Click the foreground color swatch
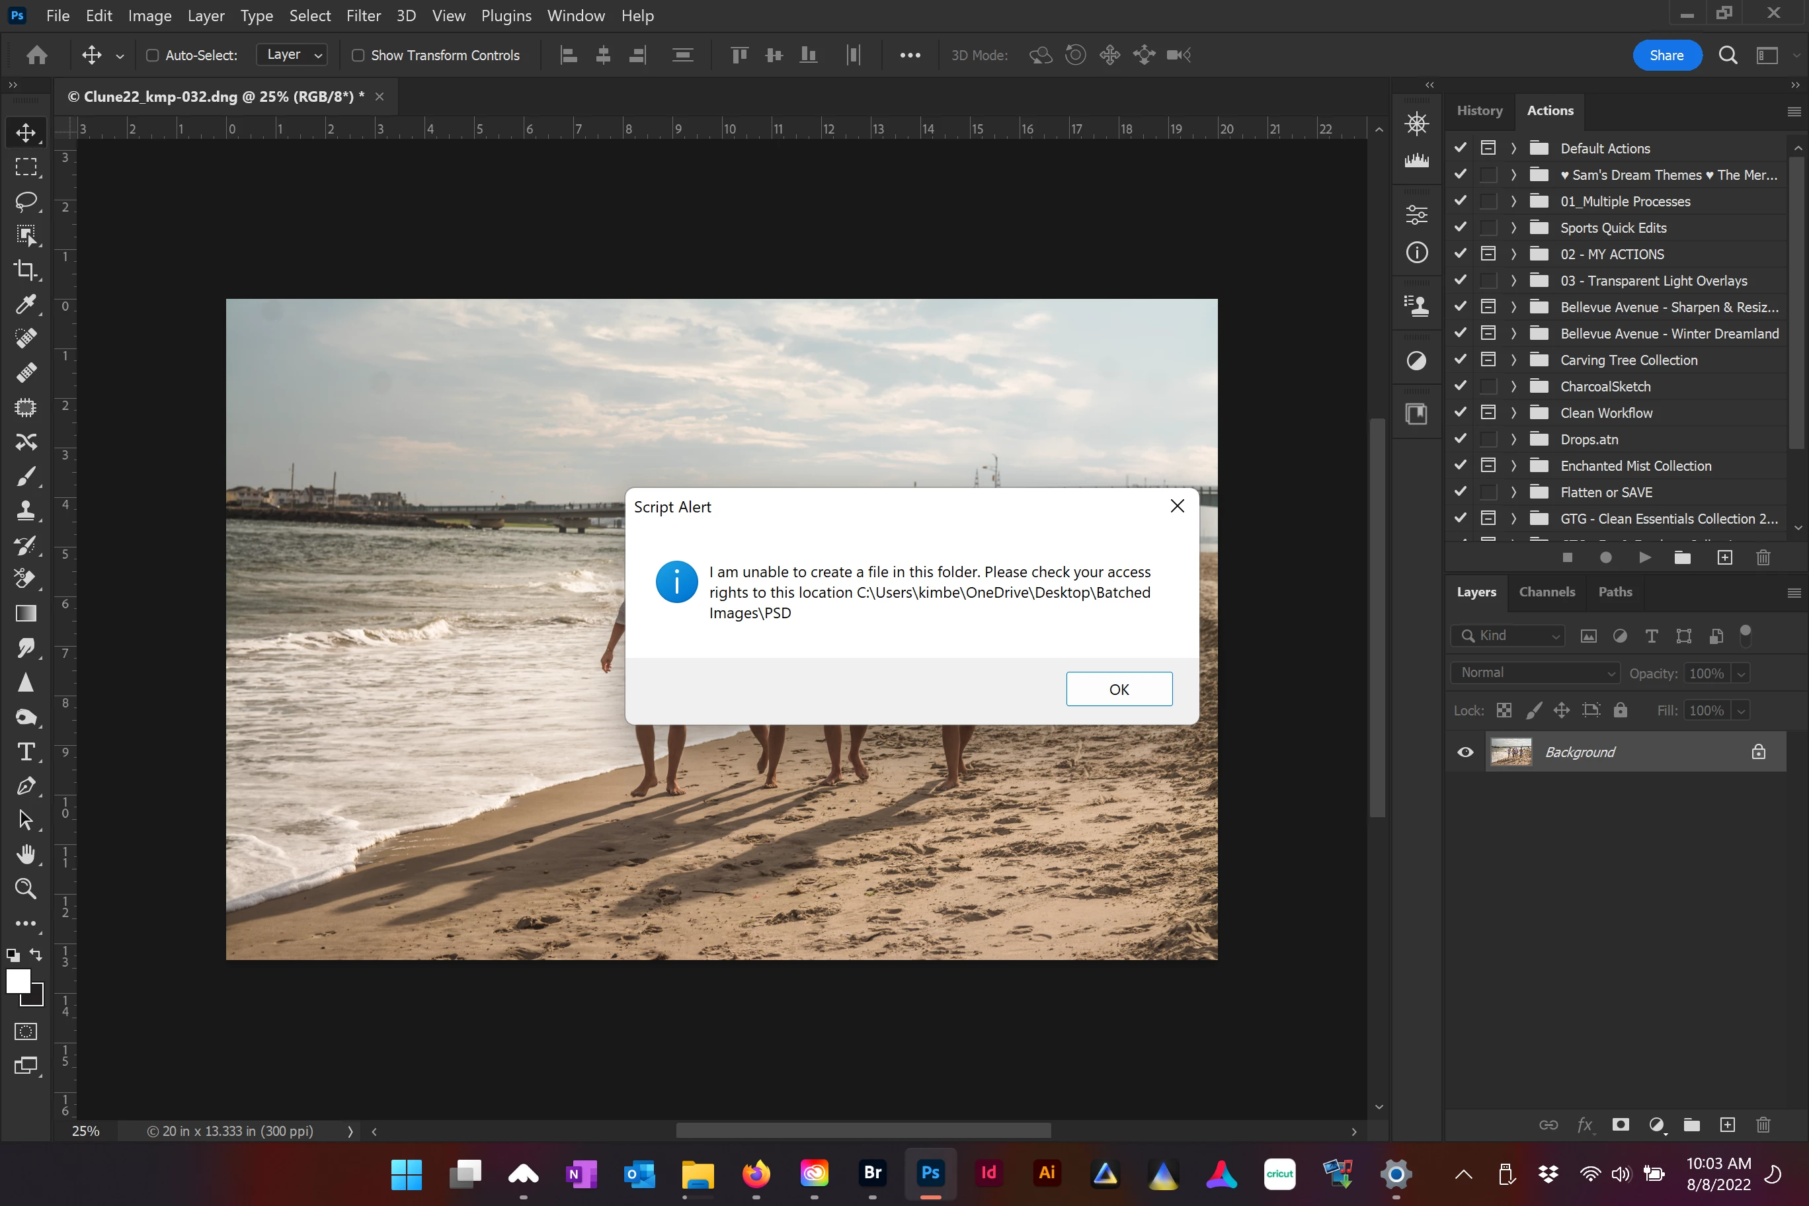This screenshot has height=1206, width=1809. tap(18, 981)
